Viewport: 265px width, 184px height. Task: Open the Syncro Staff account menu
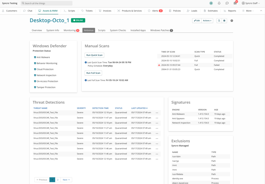251,3
